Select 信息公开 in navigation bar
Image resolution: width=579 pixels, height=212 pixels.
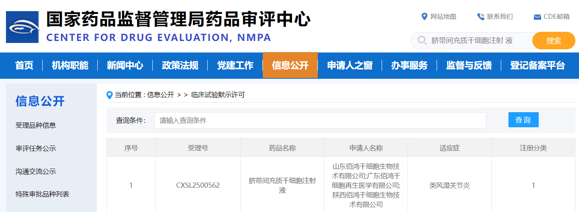pyautogui.click(x=290, y=65)
